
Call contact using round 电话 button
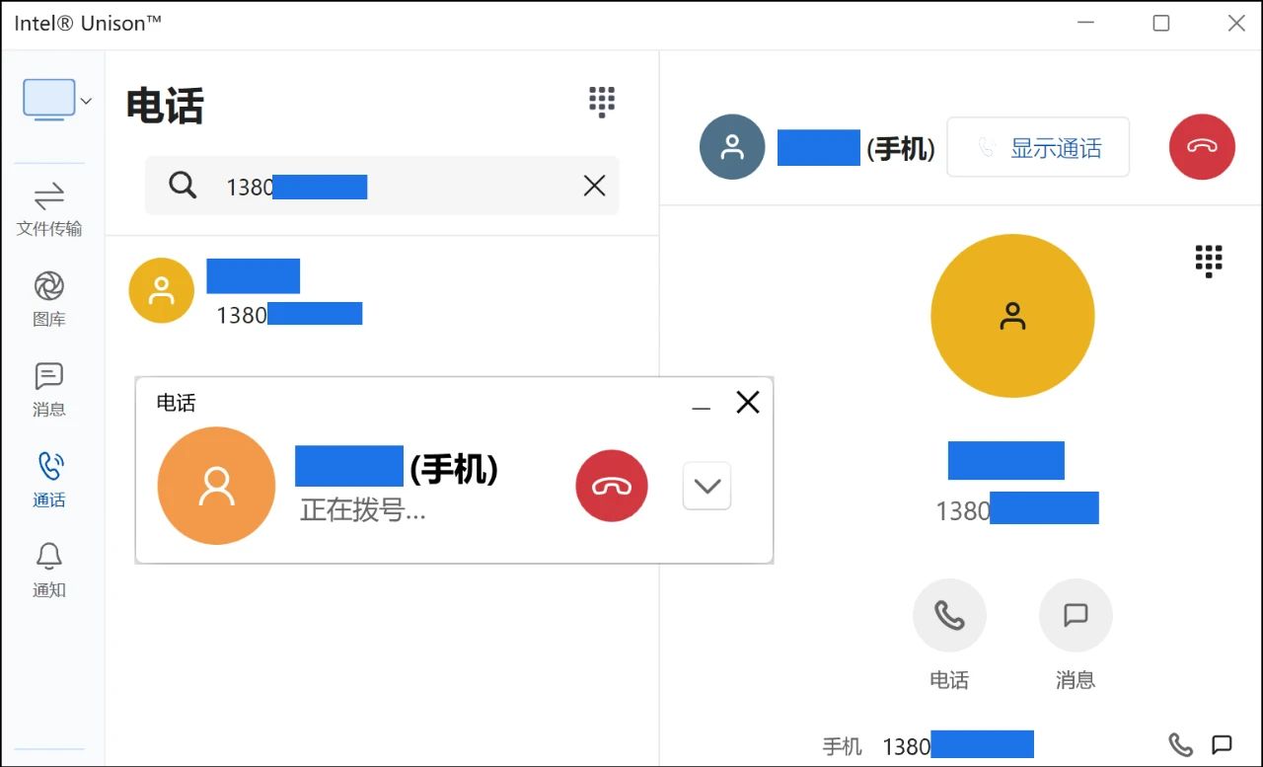949,615
